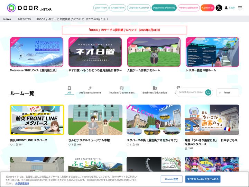Focus the Search by room name field
Screen dimensions: 249x187
point(191,92)
